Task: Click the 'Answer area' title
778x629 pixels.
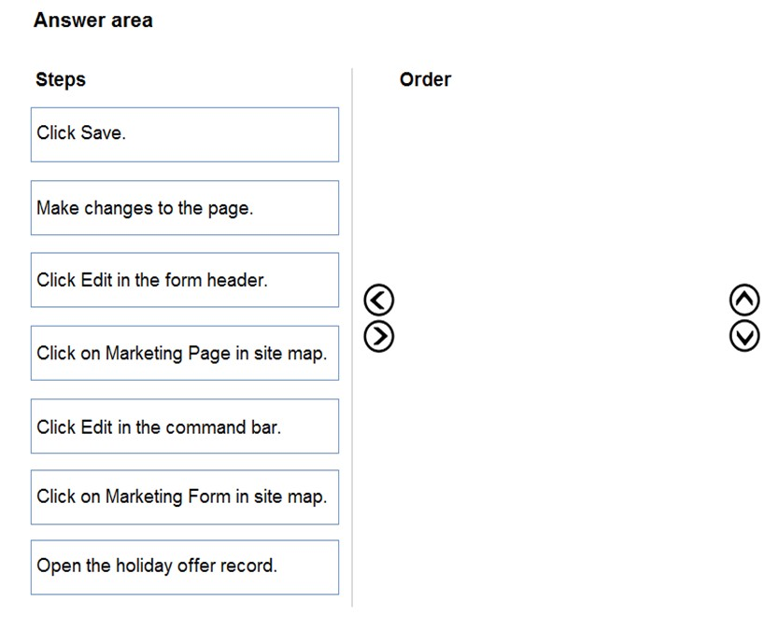Action: point(93,21)
